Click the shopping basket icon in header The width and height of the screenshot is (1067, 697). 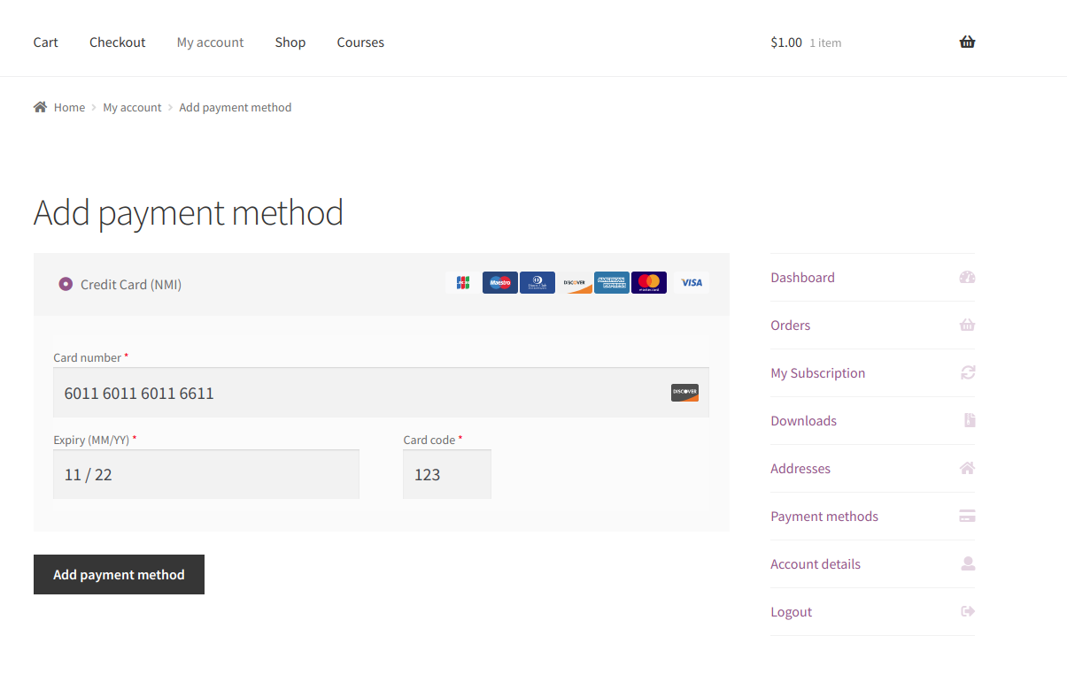tap(967, 42)
